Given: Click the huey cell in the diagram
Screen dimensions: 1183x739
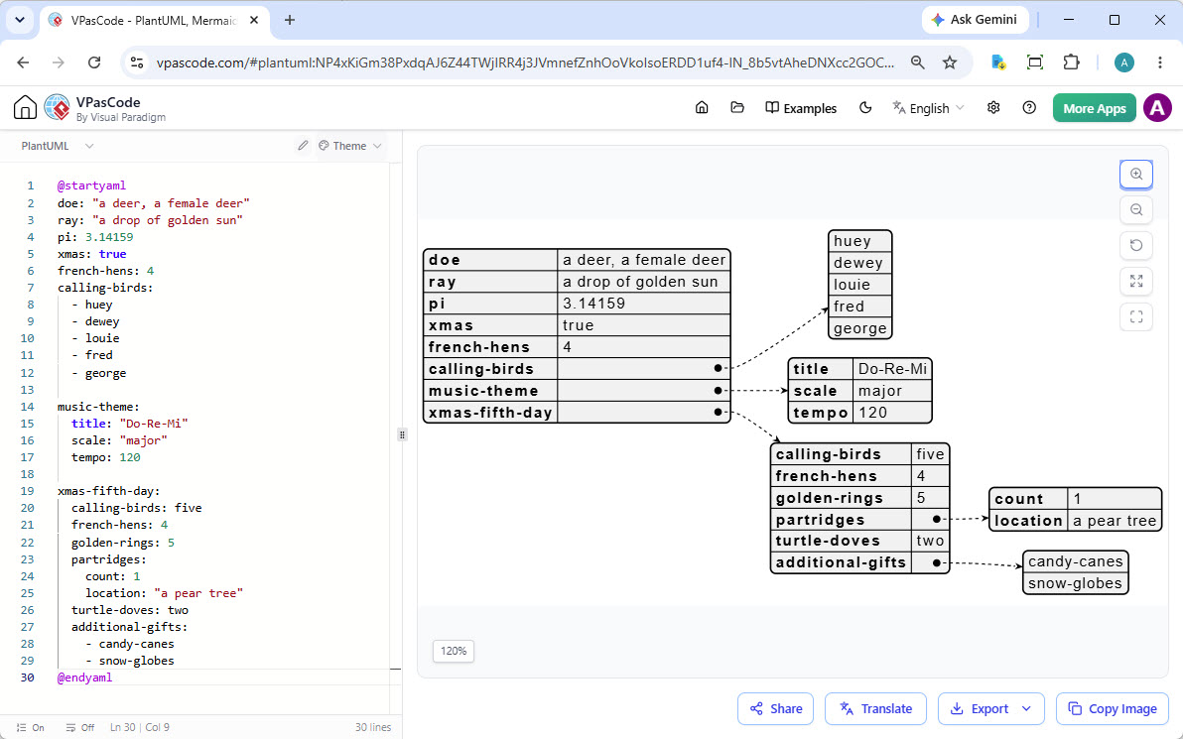Looking at the screenshot, I should click(x=860, y=241).
